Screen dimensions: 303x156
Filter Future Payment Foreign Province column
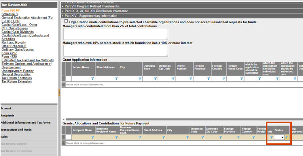tap(238, 137)
